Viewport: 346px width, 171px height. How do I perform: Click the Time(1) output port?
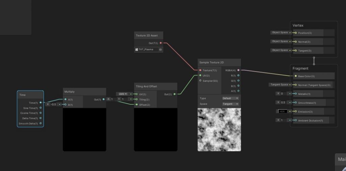[41, 103]
